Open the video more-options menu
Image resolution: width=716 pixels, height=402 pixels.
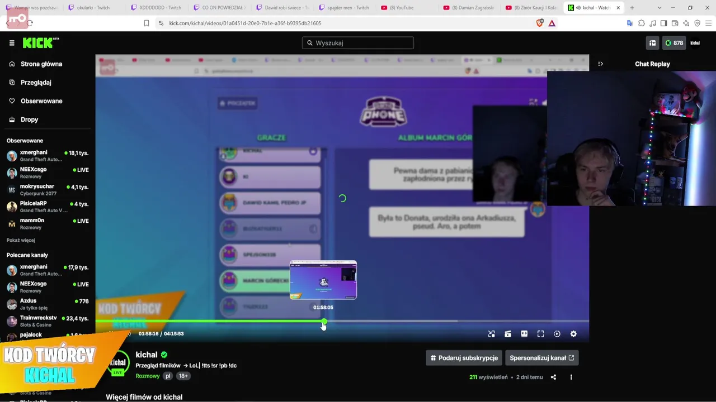[571, 377]
